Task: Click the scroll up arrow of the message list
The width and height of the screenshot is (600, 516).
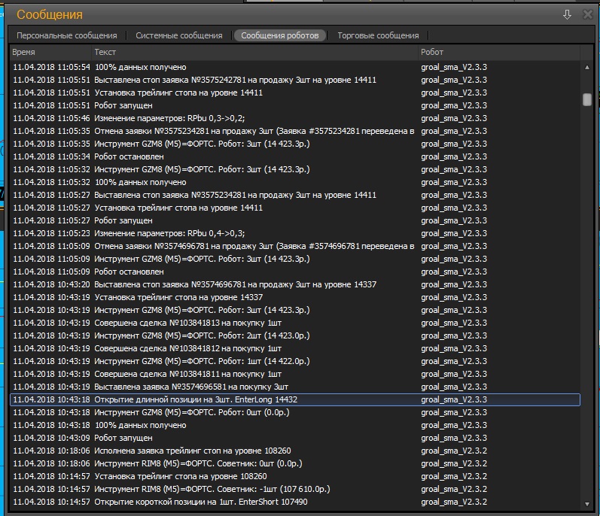Action: [x=587, y=68]
